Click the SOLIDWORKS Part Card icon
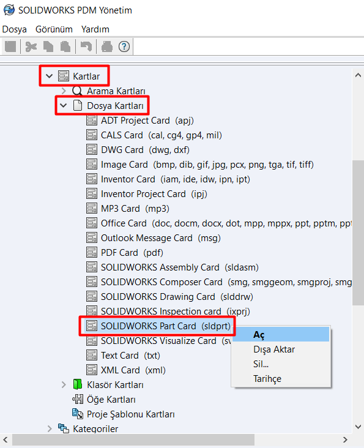Viewport: 364px width, 448px height. [91, 326]
